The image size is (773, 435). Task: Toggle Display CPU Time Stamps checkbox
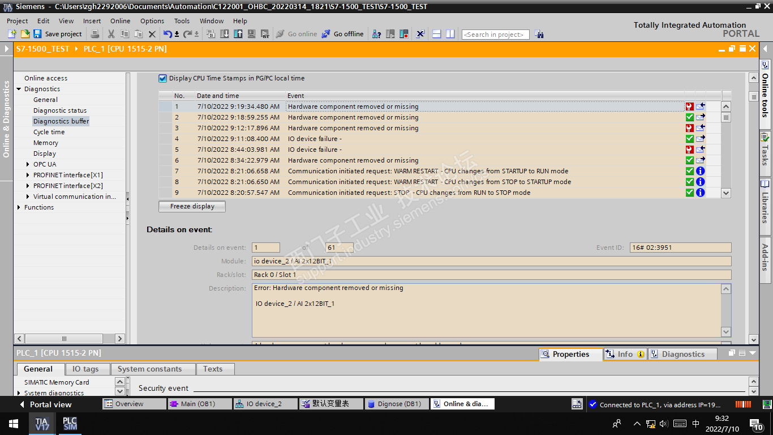pyautogui.click(x=163, y=78)
